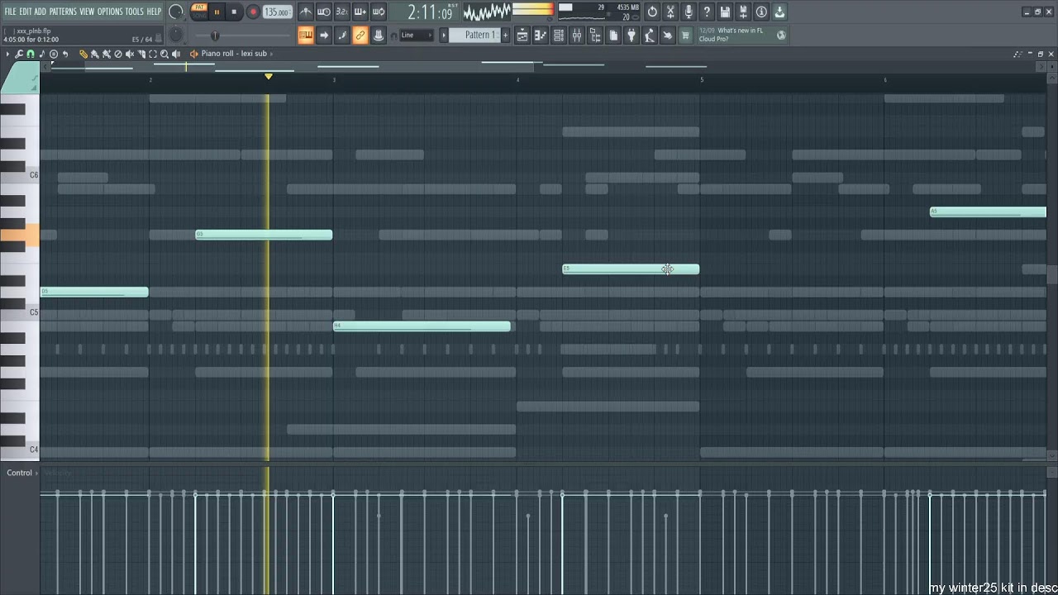This screenshot has width=1058, height=595.
Task: Click the globe icon in news panel
Action: tap(782, 35)
